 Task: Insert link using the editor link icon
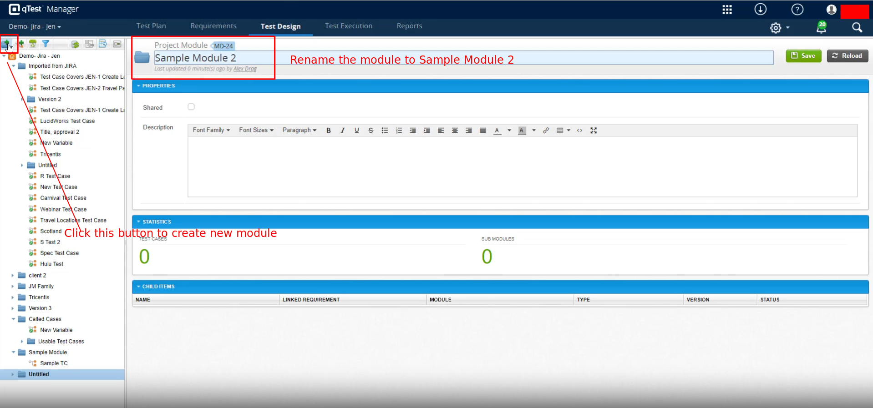coord(546,131)
